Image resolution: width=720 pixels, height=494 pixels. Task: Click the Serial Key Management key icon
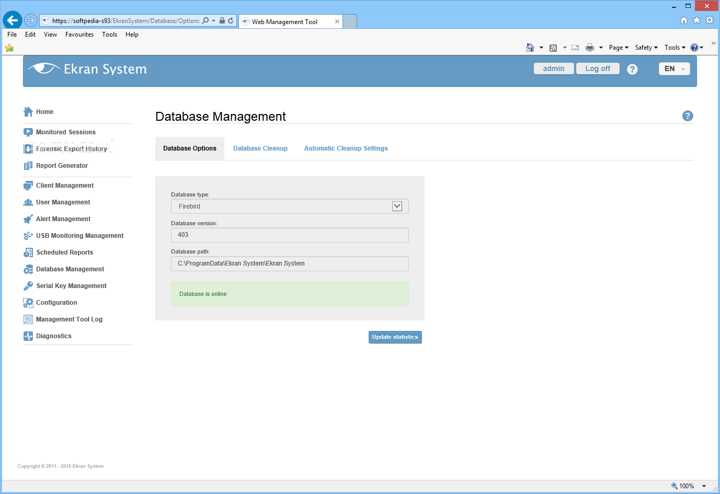coord(28,286)
